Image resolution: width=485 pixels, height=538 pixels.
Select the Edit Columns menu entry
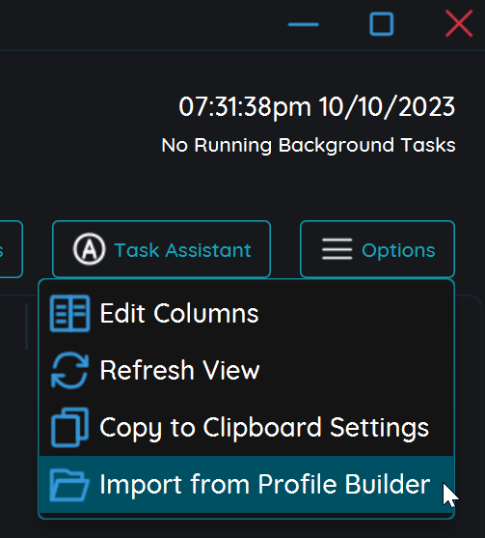247,313
